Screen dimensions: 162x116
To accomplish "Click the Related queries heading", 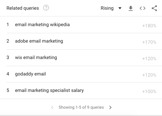I will 23,8.
